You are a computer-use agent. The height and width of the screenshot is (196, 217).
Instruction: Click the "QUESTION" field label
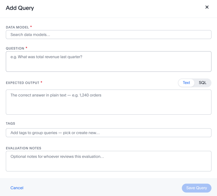(15, 48)
